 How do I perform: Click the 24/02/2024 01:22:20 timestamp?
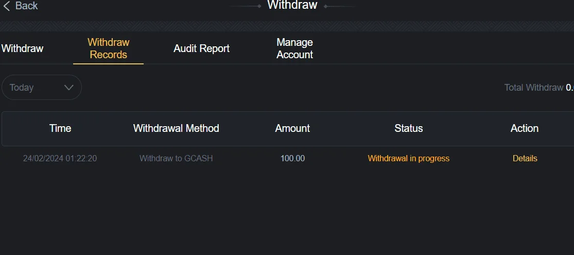(x=60, y=158)
